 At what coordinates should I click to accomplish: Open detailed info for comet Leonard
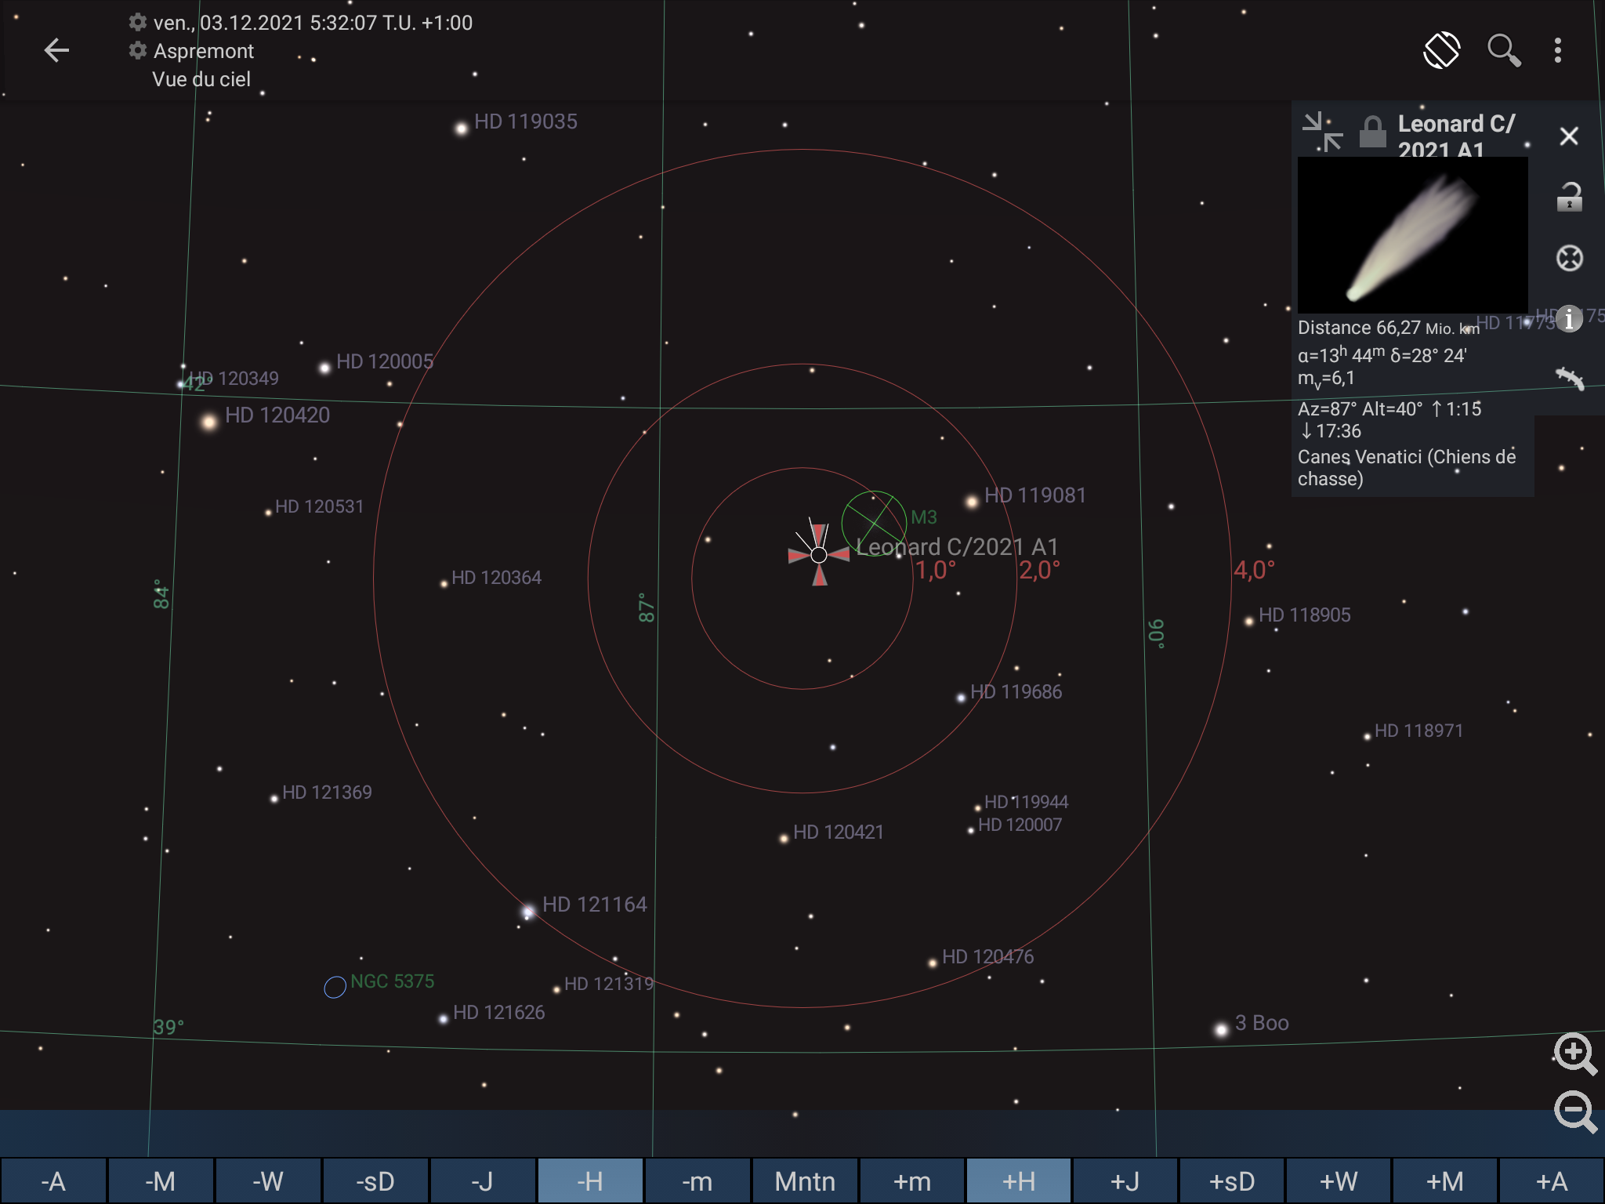[x=1569, y=319]
